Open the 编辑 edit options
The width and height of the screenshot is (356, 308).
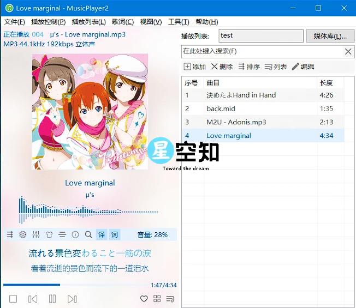point(303,67)
